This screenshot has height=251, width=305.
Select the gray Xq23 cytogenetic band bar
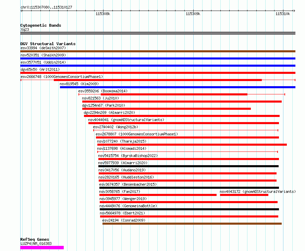tap(158, 33)
